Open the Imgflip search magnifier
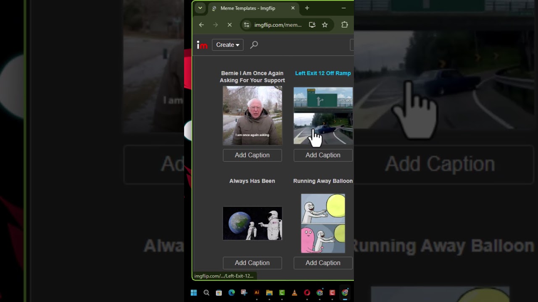This screenshot has width=538, height=302. [254, 45]
